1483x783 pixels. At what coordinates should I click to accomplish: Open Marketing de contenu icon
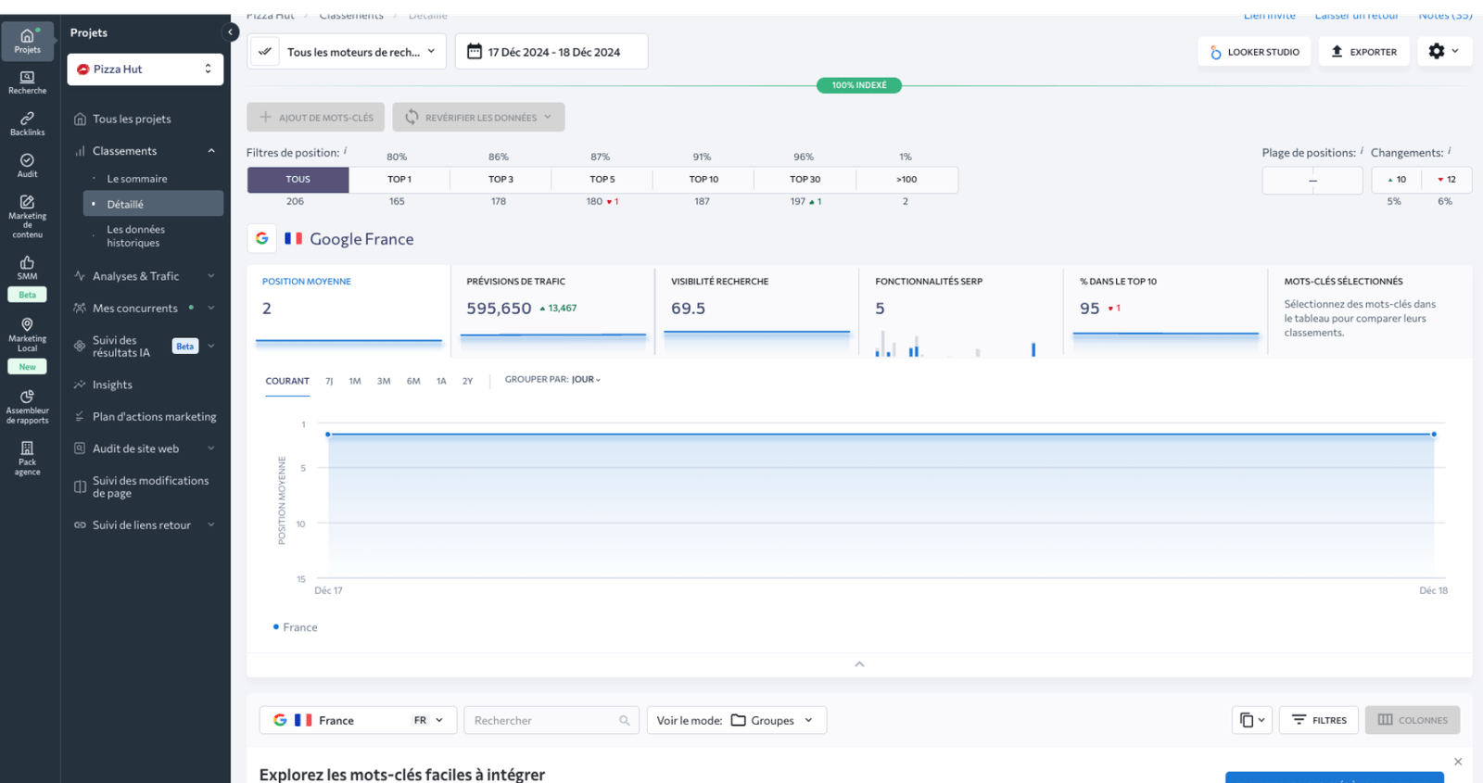click(x=27, y=216)
